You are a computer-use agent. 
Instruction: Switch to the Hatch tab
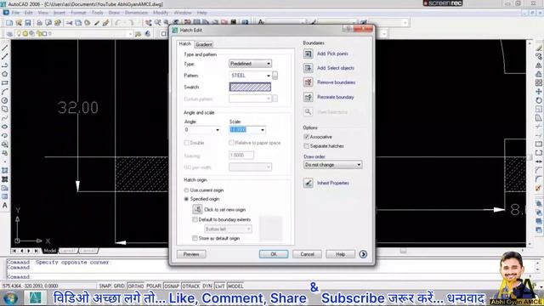pos(185,43)
